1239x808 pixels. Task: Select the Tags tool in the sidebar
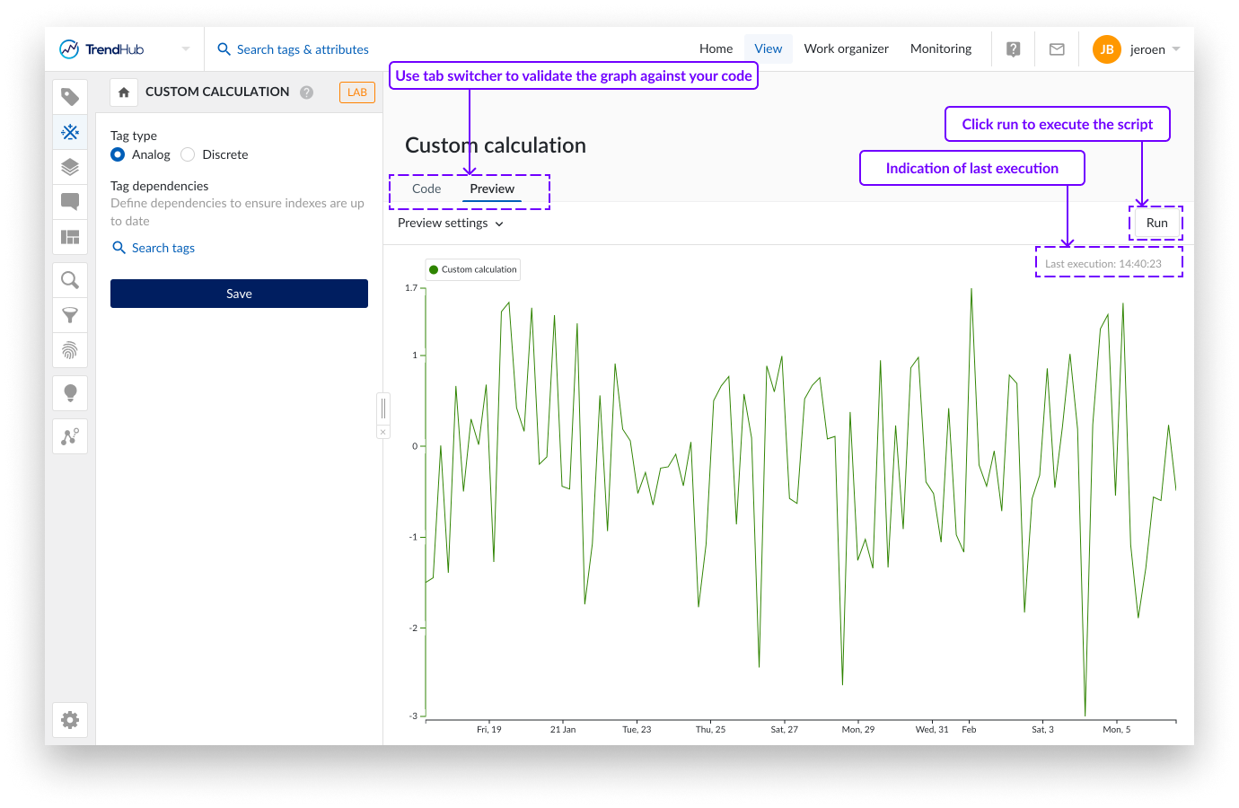[x=70, y=96]
